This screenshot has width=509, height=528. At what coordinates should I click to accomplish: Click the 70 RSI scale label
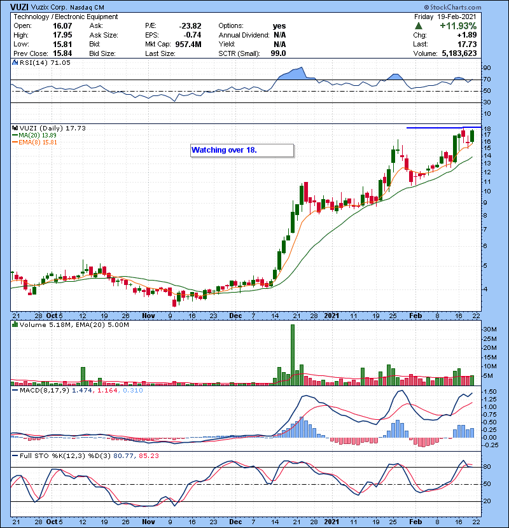pyautogui.click(x=487, y=80)
